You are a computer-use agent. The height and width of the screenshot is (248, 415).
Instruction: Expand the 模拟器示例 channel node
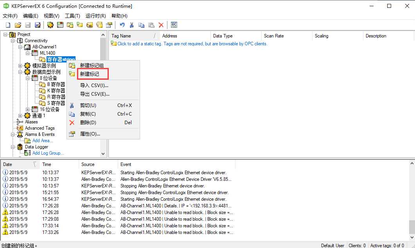20,66
